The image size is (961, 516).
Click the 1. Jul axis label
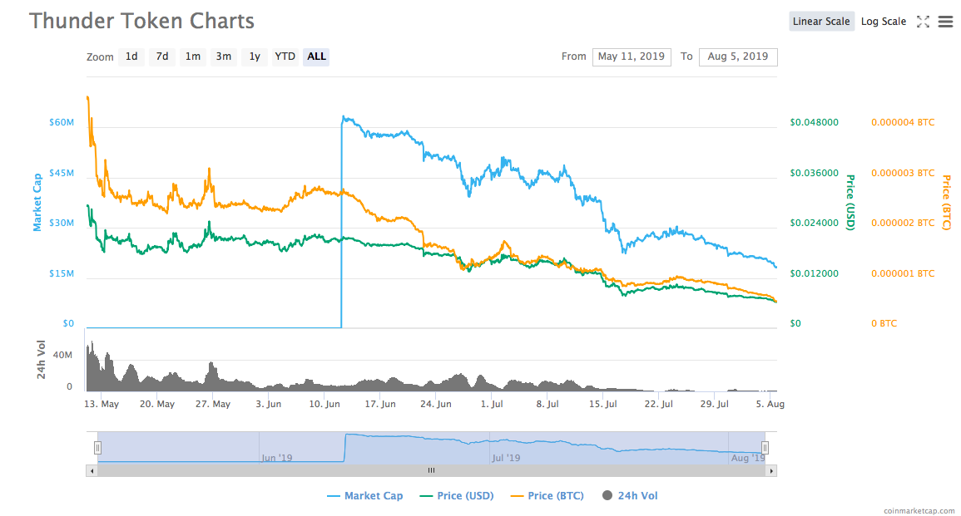point(492,404)
